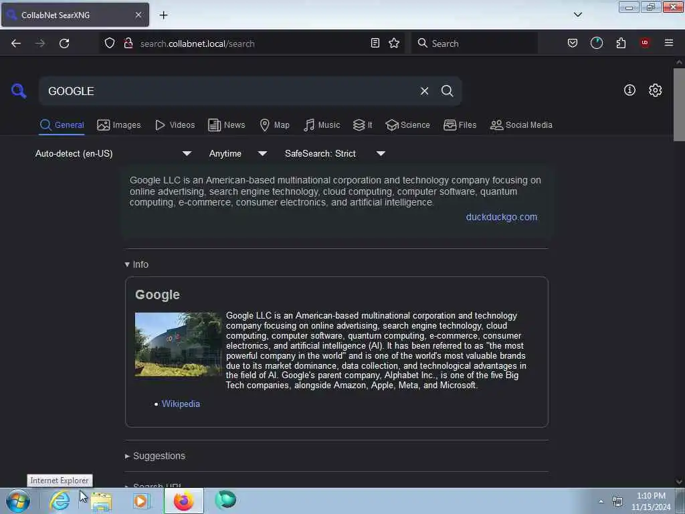Screen dimensions: 685x514
Task: Open the Anytime time range dropdown
Action: [x=237, y=153]
